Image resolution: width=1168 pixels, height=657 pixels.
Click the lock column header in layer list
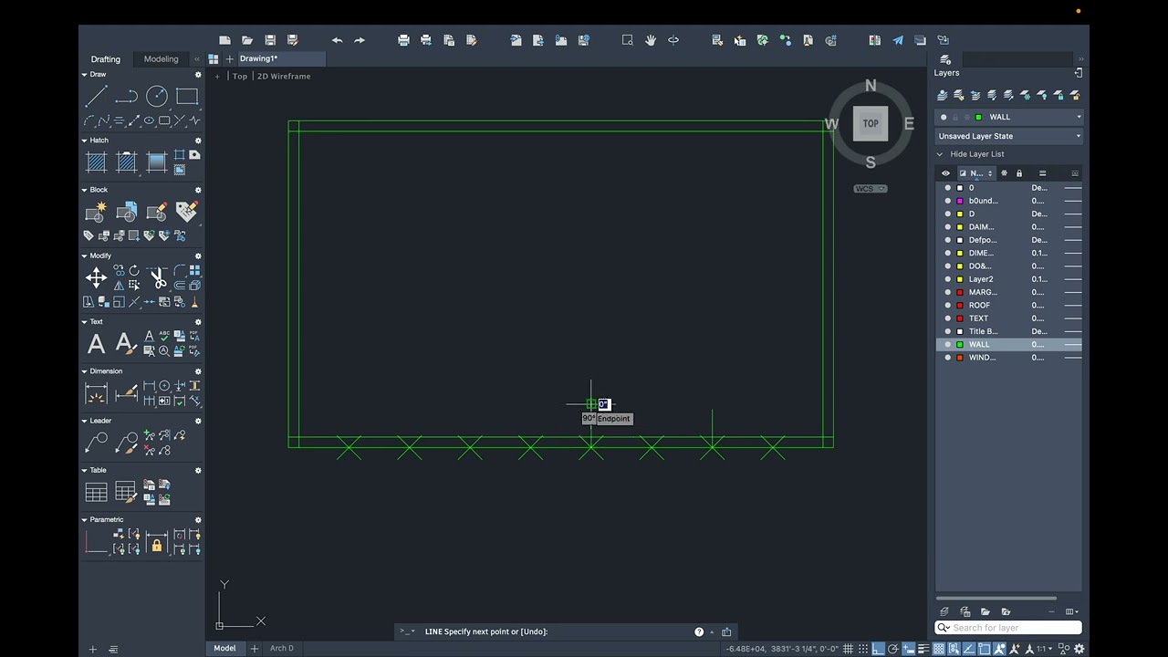pos(1019,173)
